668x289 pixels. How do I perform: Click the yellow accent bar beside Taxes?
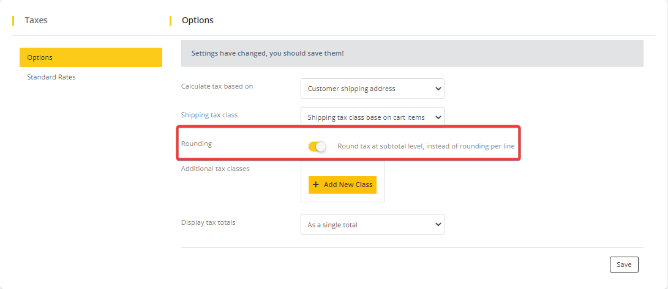pos(13,20)
